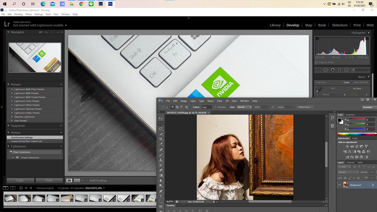Open the Filter menu in Photoshop
Screen dimensions: 377x212
point(220,101)
